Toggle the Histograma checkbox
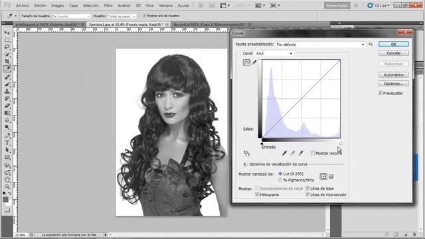This screenshot has width=425, height=239. [x=257, y=195]
